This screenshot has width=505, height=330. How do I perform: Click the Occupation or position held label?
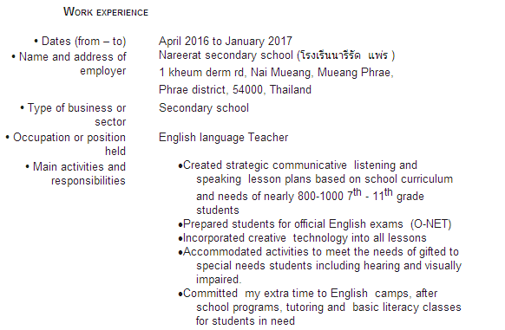(66, 144)
